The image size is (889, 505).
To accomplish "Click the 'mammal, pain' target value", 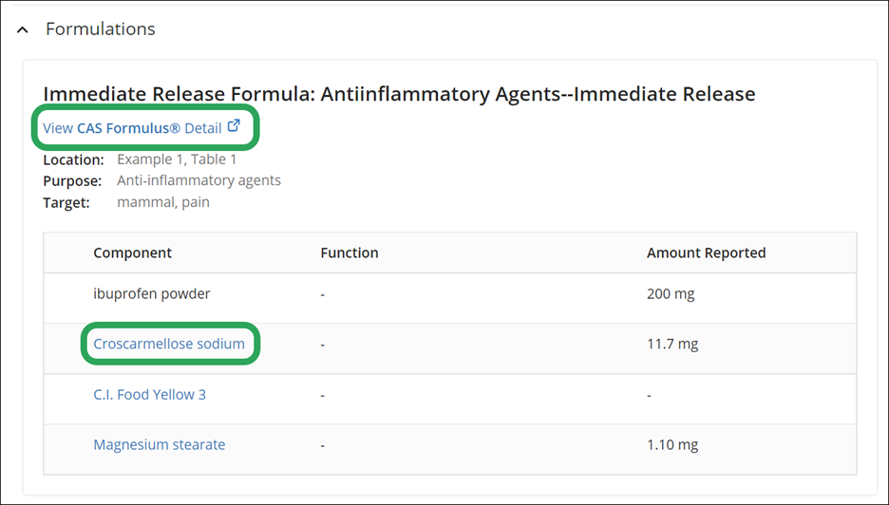I will pos(163,202).
